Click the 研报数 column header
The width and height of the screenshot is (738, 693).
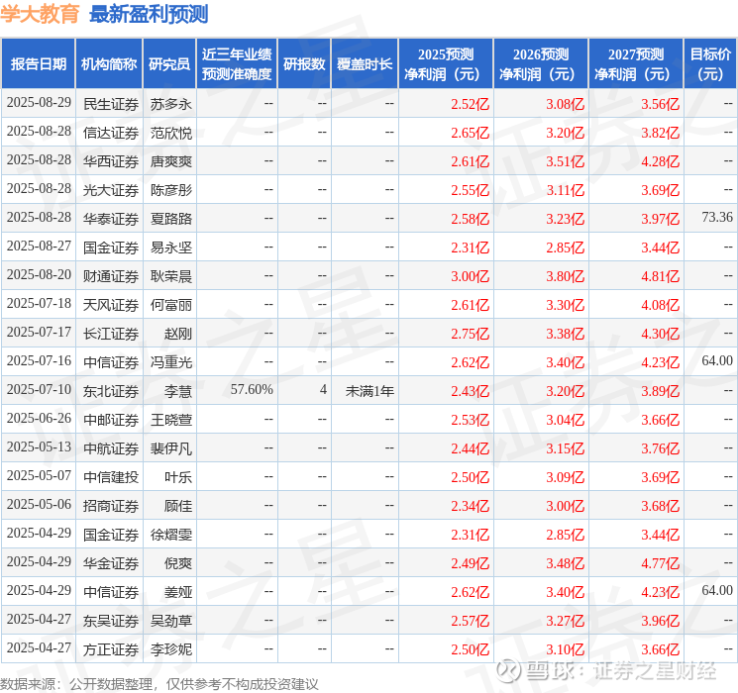point(304,64)
